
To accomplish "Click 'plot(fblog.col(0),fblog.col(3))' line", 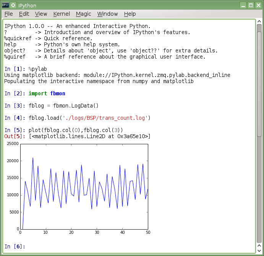I will coord(76,130).
